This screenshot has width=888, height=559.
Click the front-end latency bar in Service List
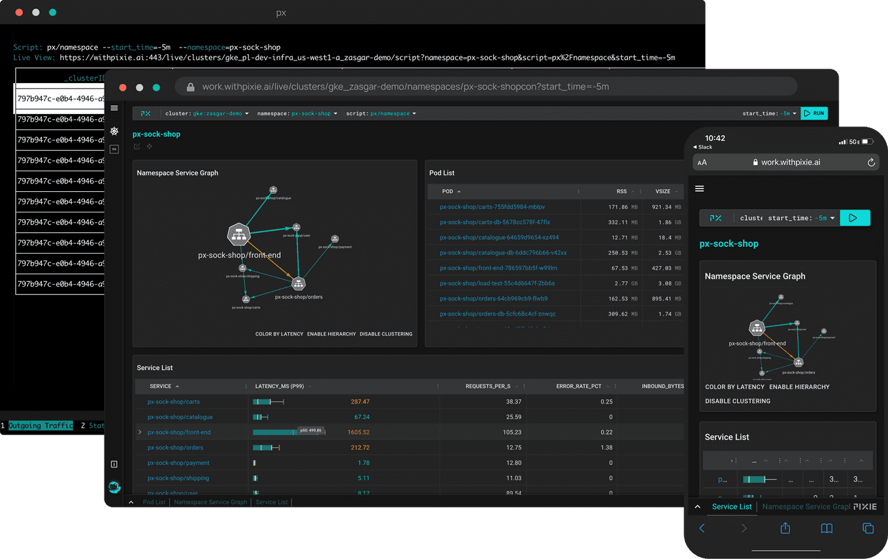289,432
